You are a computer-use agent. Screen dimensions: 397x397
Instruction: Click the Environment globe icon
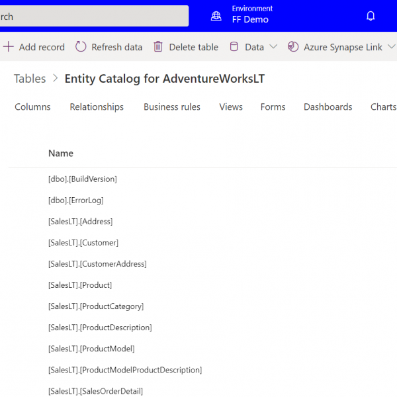tap(216, 16)
